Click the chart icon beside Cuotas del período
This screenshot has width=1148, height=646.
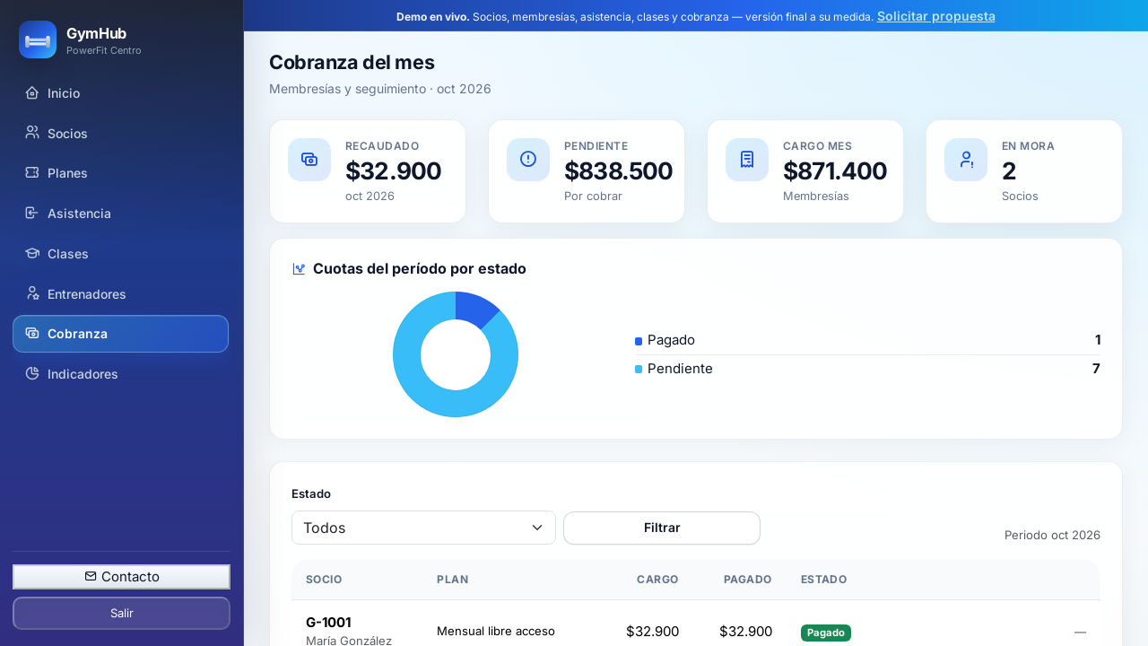coord(299,269)
